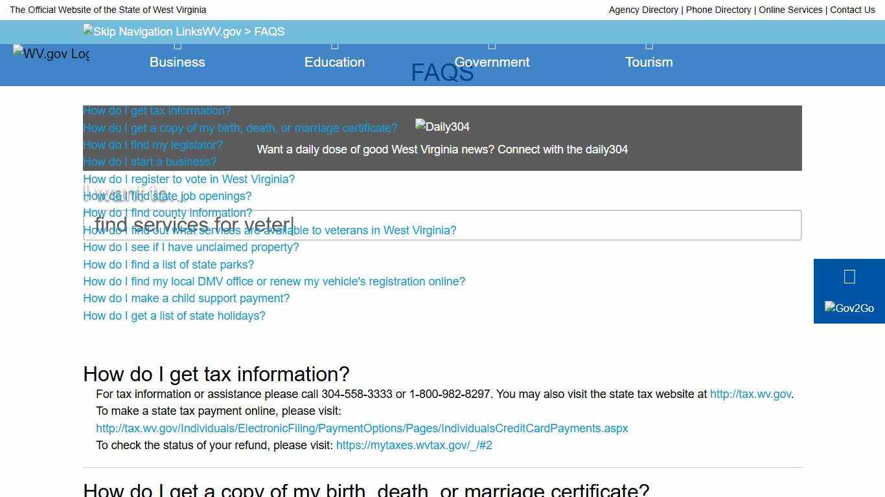This screenshot has width=885, height=497.
Task: Click the icon above Tourism
Action: click(649, 45)
